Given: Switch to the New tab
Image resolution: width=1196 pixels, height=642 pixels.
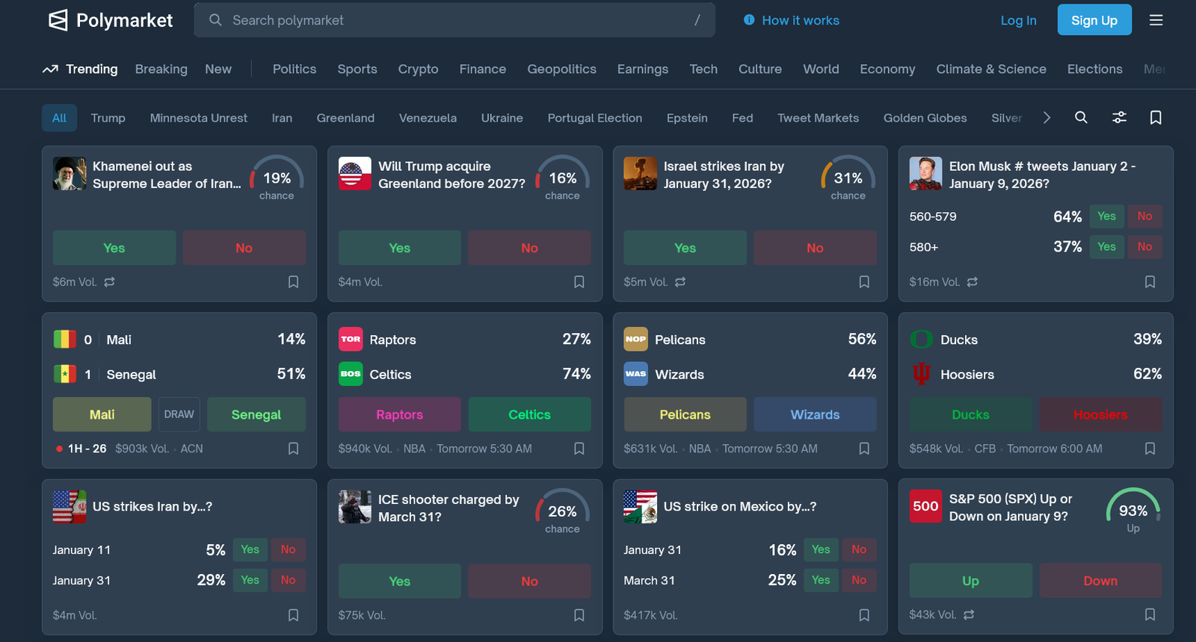Looking at the screenshot, I should pyautogui.click(x=218, y=69).
